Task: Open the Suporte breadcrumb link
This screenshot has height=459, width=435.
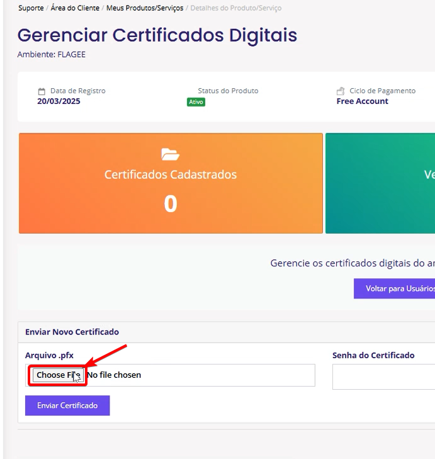Action: (x=31, y=8)
